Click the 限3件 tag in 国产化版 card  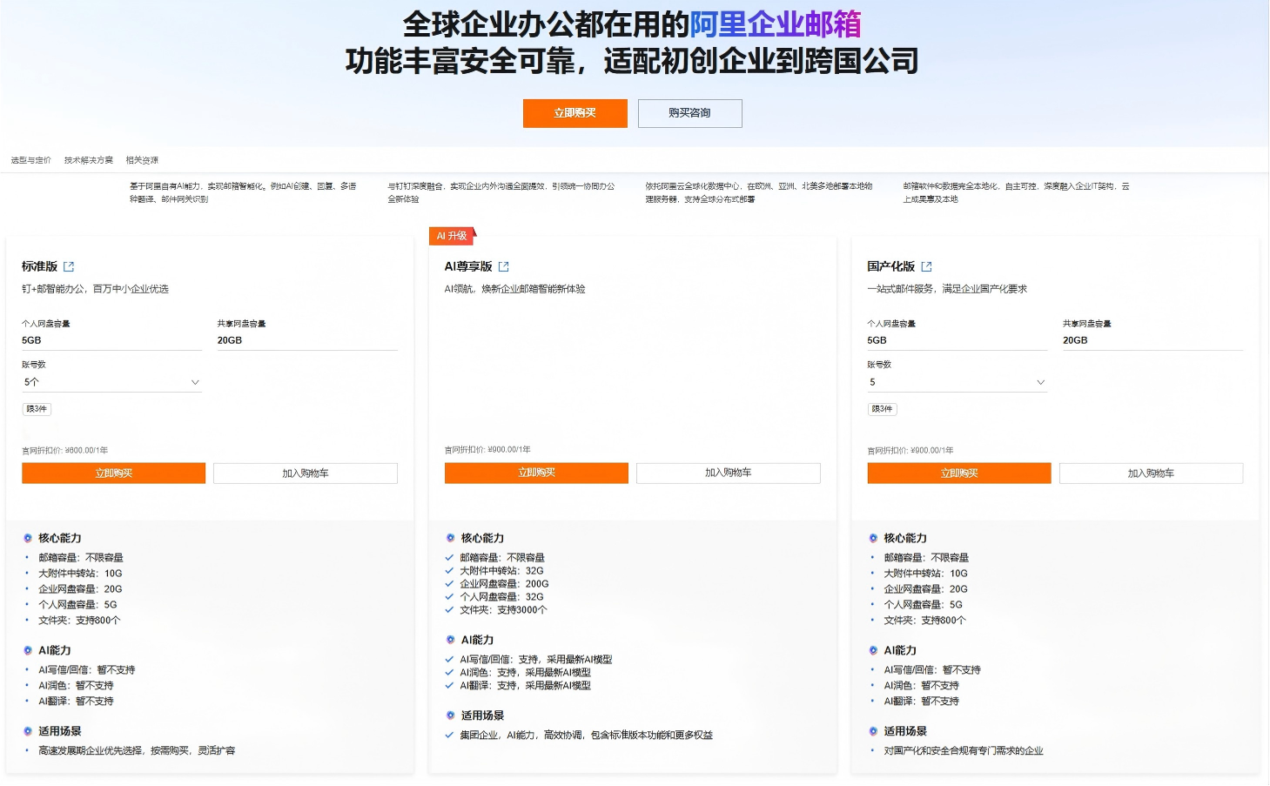(881, 408)
